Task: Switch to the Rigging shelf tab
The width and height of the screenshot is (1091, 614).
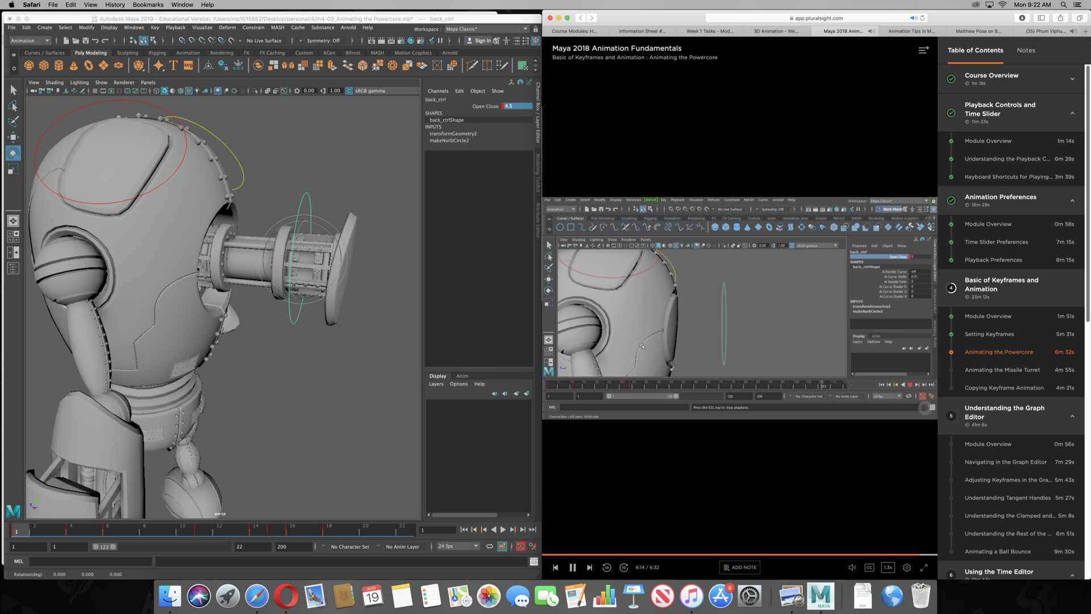Action: pyautogui.click(x=157, y=52)
